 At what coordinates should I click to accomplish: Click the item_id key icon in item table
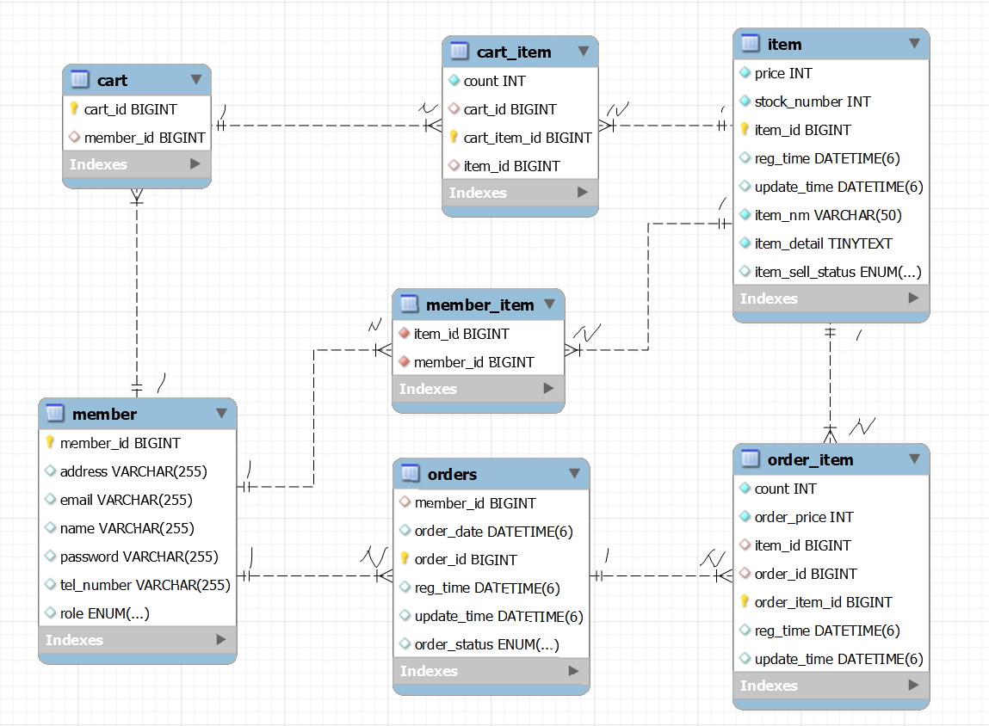point(745,129)
